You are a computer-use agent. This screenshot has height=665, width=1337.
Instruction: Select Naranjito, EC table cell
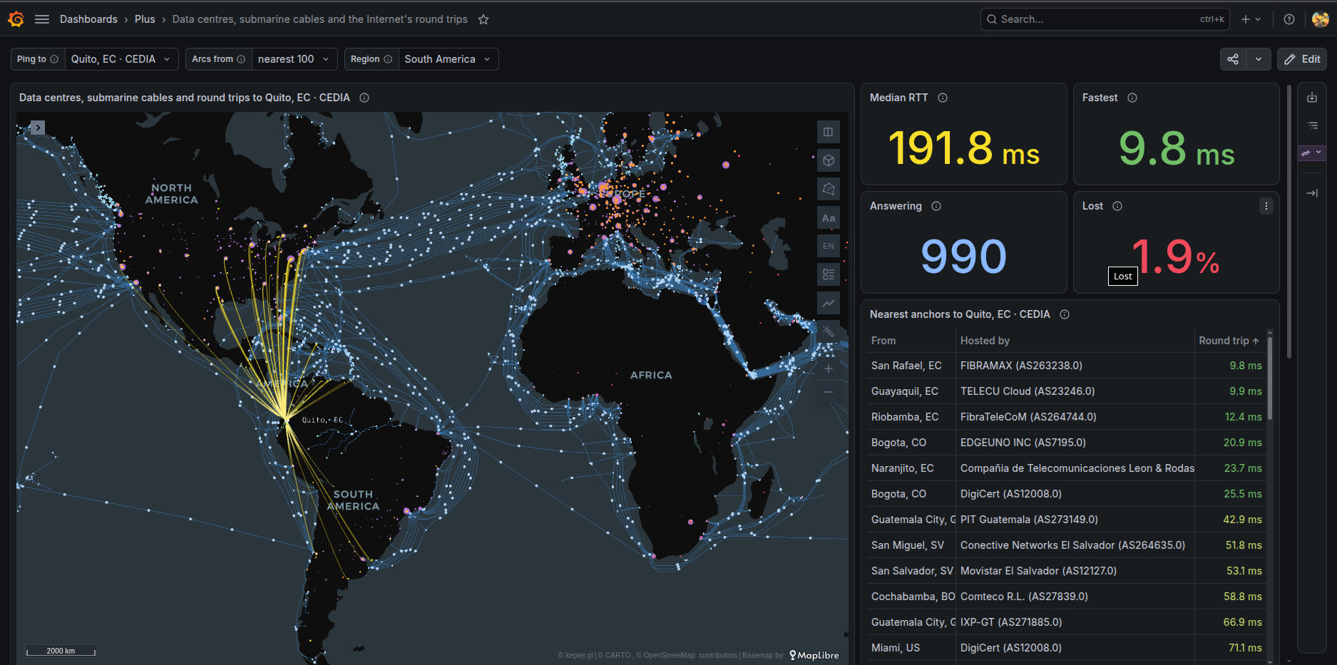(x=911, y=468)
